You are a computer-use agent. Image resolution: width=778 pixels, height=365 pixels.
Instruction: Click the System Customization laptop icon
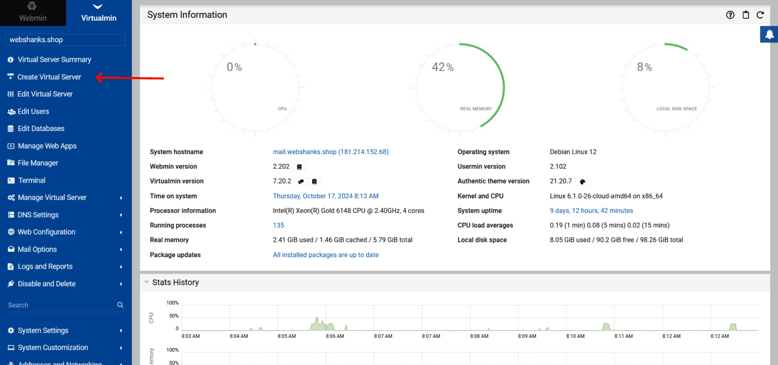11,347
